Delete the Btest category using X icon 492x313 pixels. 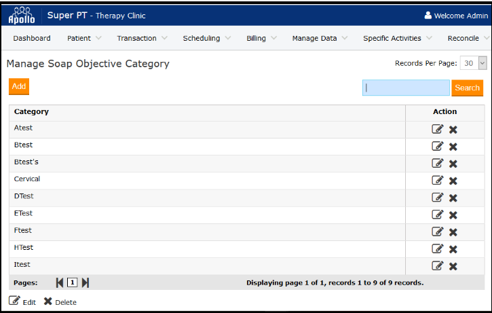click(x=453, y=147)
